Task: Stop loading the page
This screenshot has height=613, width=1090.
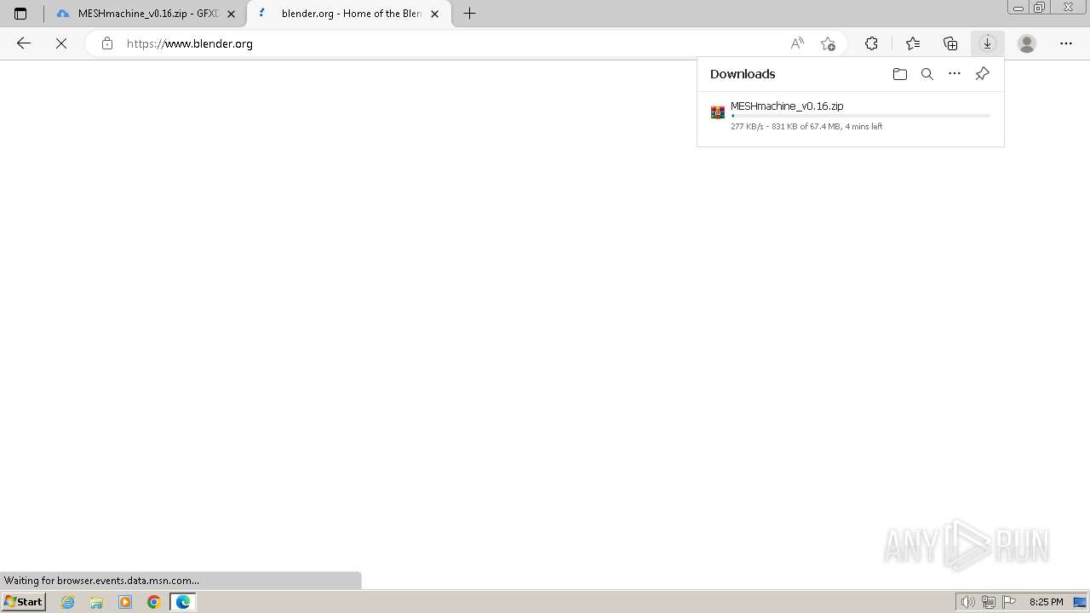Action: pyautogui.click(x=61, y=43)
